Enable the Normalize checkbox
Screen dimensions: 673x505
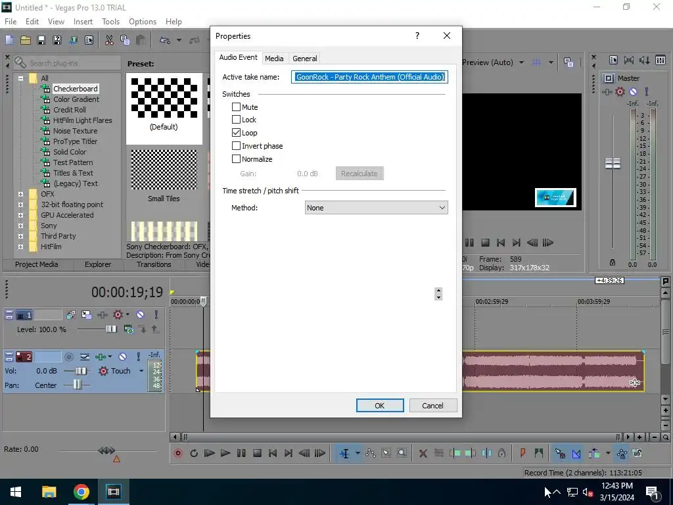236,158
